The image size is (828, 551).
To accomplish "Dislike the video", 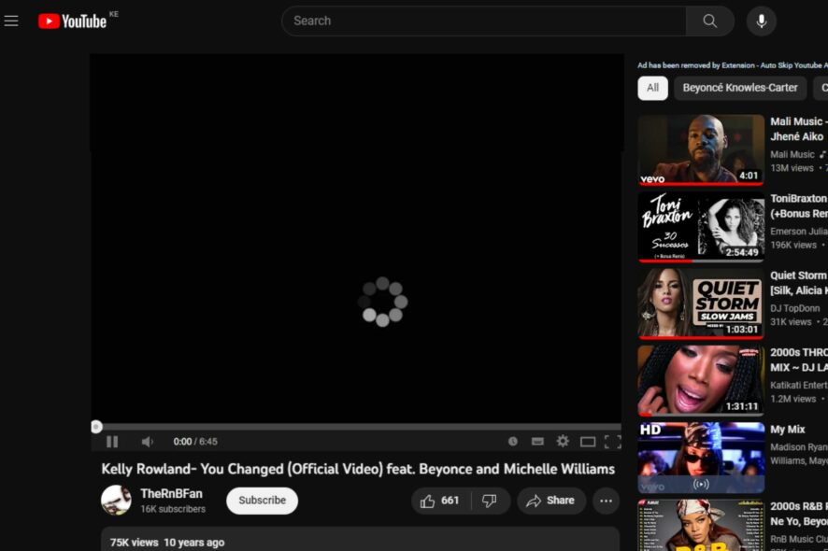I will click(490, 501).
